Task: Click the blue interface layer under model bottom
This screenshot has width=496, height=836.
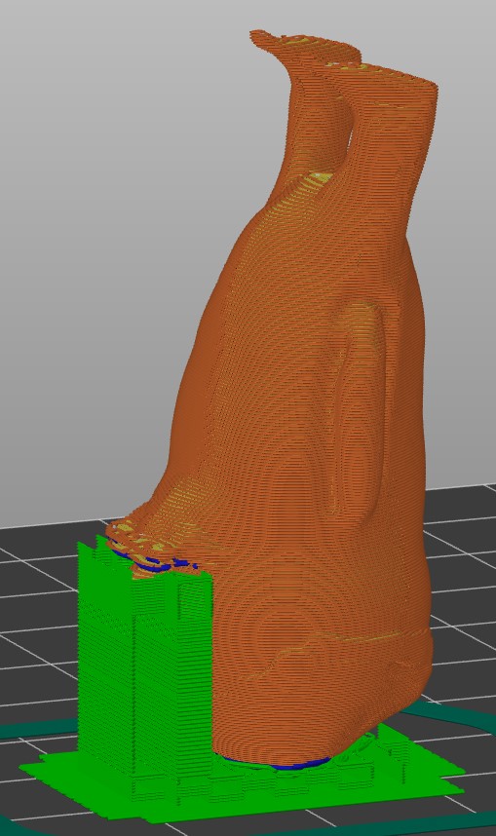Action: (278, 764)
